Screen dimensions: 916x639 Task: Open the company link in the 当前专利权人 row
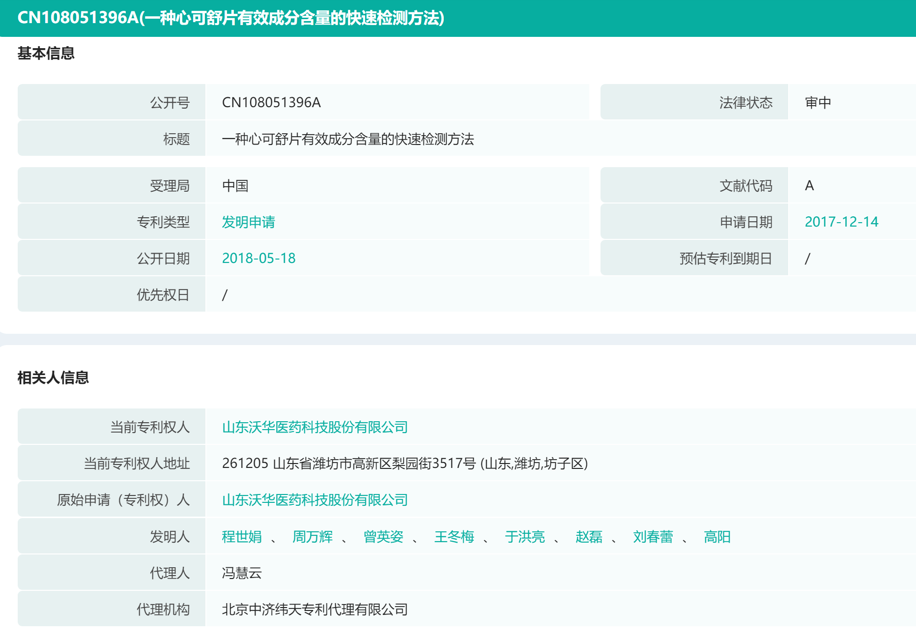(x=315, y=427)
